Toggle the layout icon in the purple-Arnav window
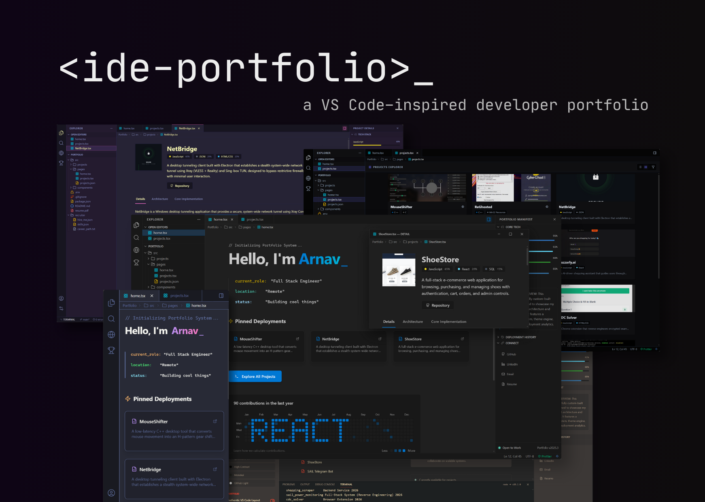The width and height of the screenshot is (705, 502). [x=221, y=296]
